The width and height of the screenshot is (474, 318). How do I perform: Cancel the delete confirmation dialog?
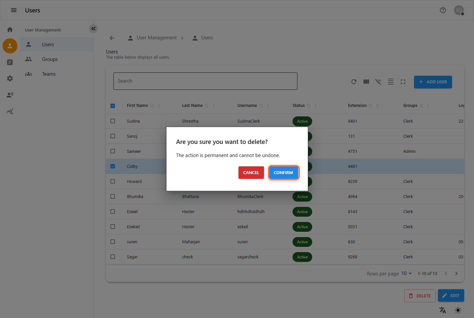251,173
